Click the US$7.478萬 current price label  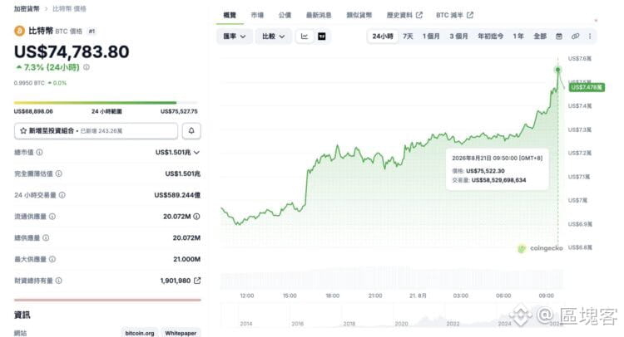587,87
